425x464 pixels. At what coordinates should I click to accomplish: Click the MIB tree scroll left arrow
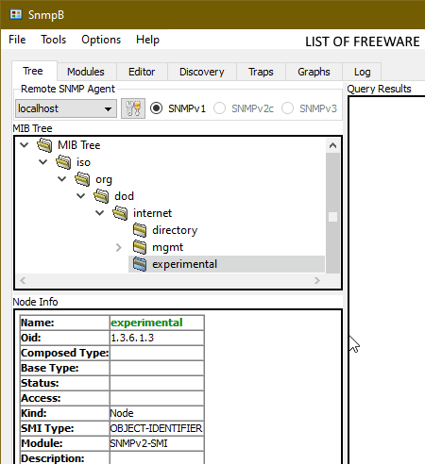point(23,280)
